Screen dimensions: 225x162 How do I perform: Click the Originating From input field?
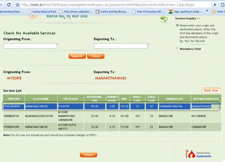30,46
